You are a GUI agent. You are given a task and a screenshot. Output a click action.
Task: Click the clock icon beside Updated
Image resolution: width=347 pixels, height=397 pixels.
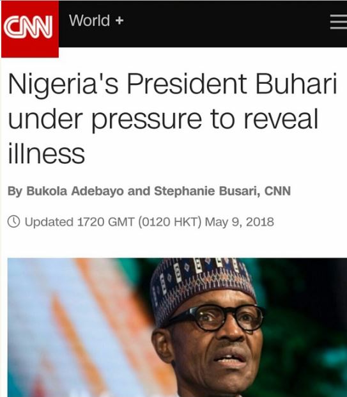click(x=13, y=222)
